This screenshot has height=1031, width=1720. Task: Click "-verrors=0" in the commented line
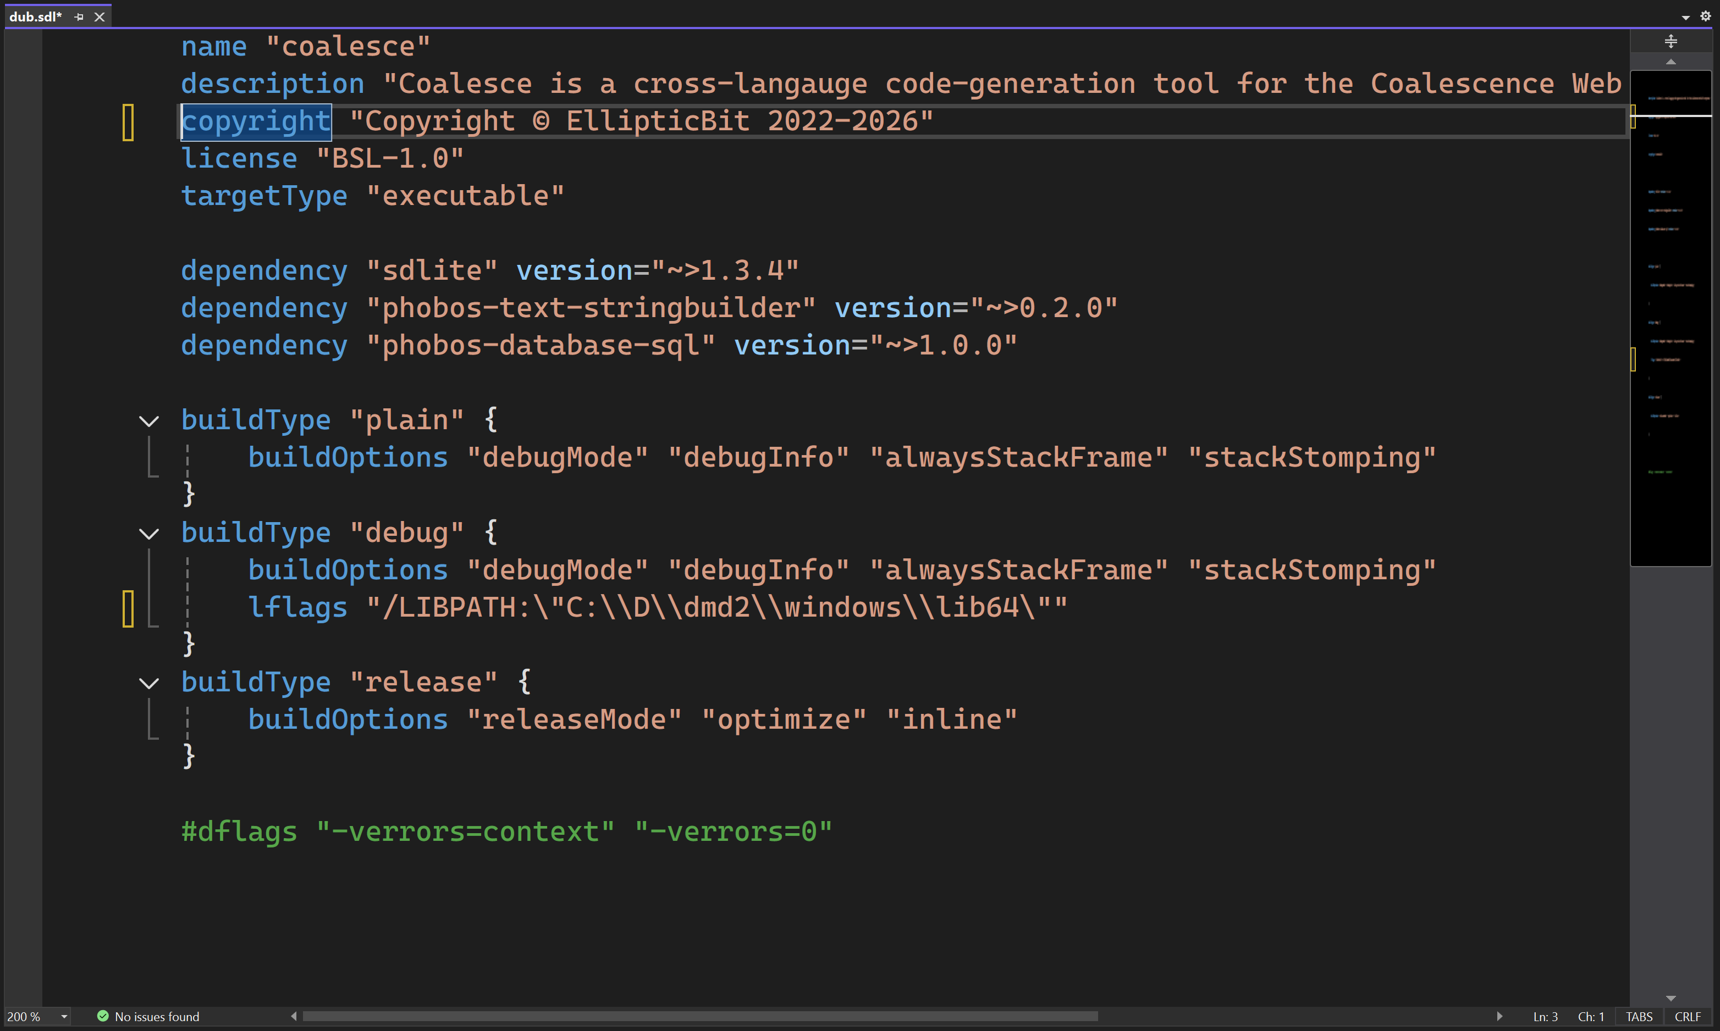coord(733,832)
